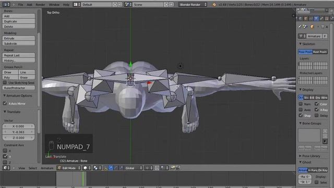Toggle the X-Ray display checkbox
The width and height of the screenshot is (334, 188).
click(317, 110)
